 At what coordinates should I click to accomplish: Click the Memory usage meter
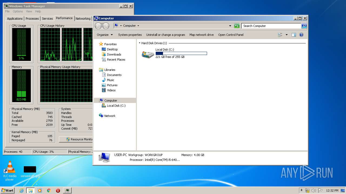click(21, 86)
